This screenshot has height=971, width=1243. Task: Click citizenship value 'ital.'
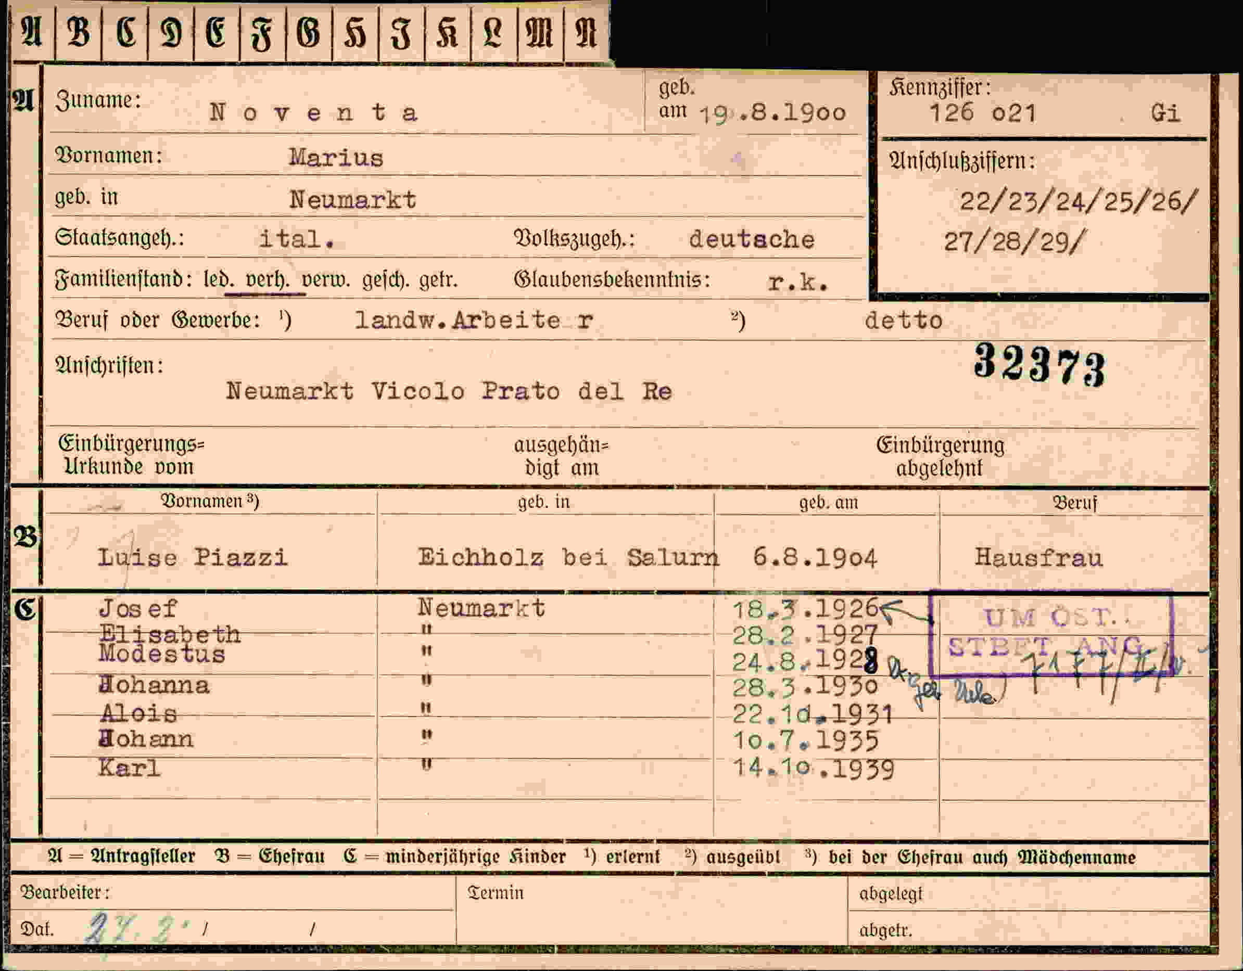tap(297, 239)
